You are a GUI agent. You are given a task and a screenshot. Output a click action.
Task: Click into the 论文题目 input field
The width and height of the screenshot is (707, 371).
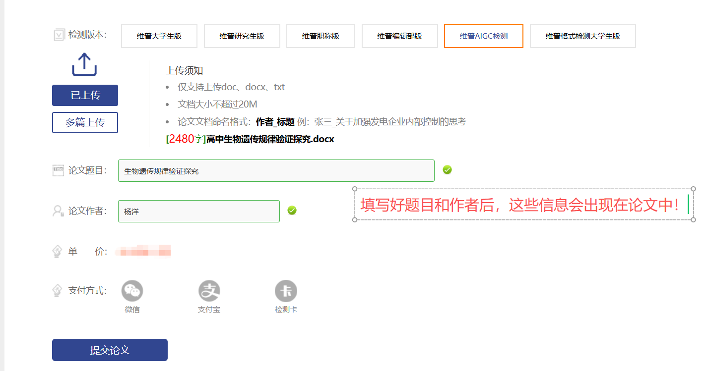(276, 171)
